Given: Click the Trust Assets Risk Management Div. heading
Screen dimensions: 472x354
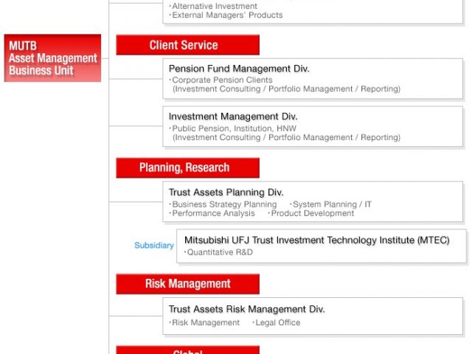Looking at the screenshot, I should pyautogui.click(x=246, y=310).
